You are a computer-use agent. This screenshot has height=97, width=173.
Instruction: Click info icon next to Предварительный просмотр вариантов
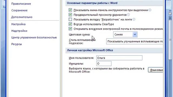click(x=128, y=15)
